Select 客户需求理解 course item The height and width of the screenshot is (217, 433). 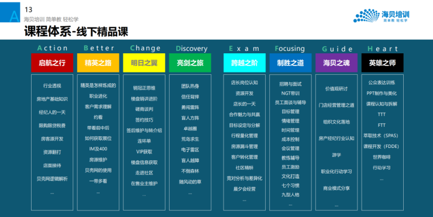(x=98, y=106)
